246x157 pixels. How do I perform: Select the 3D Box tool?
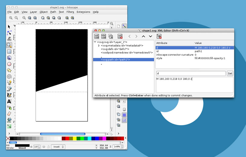tap(9, 58)
